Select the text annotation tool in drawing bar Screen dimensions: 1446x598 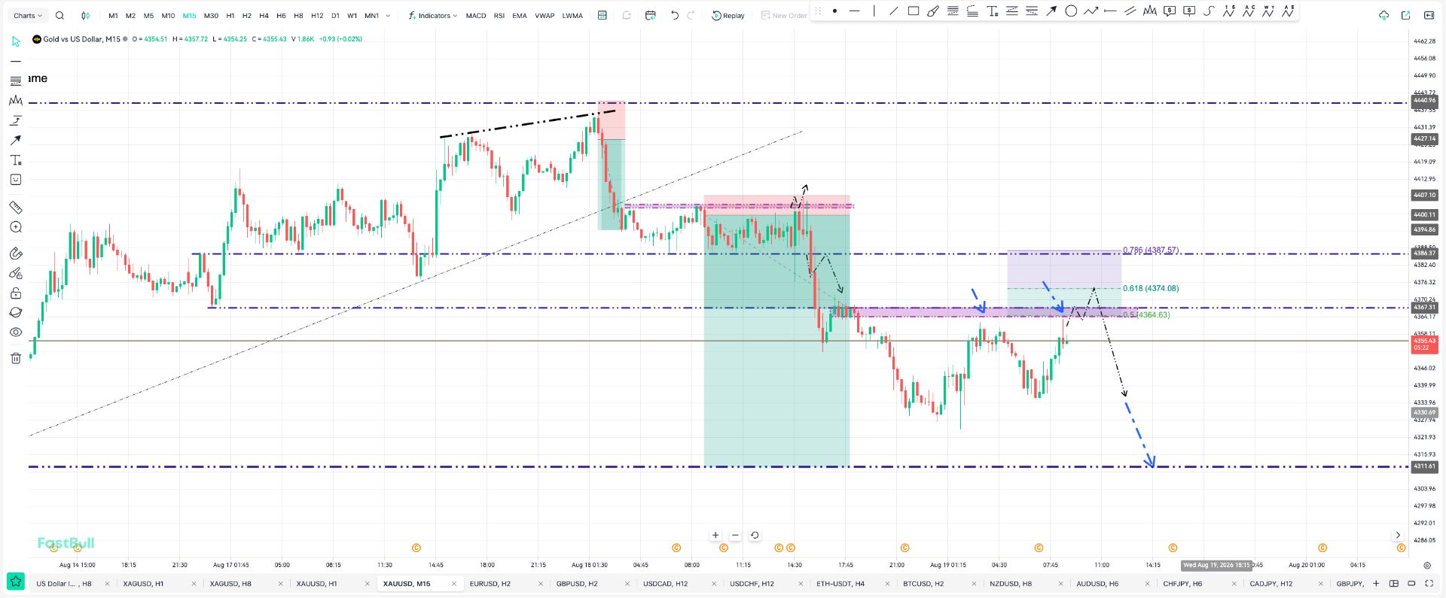pyautogui.click(x=993, y=11)
